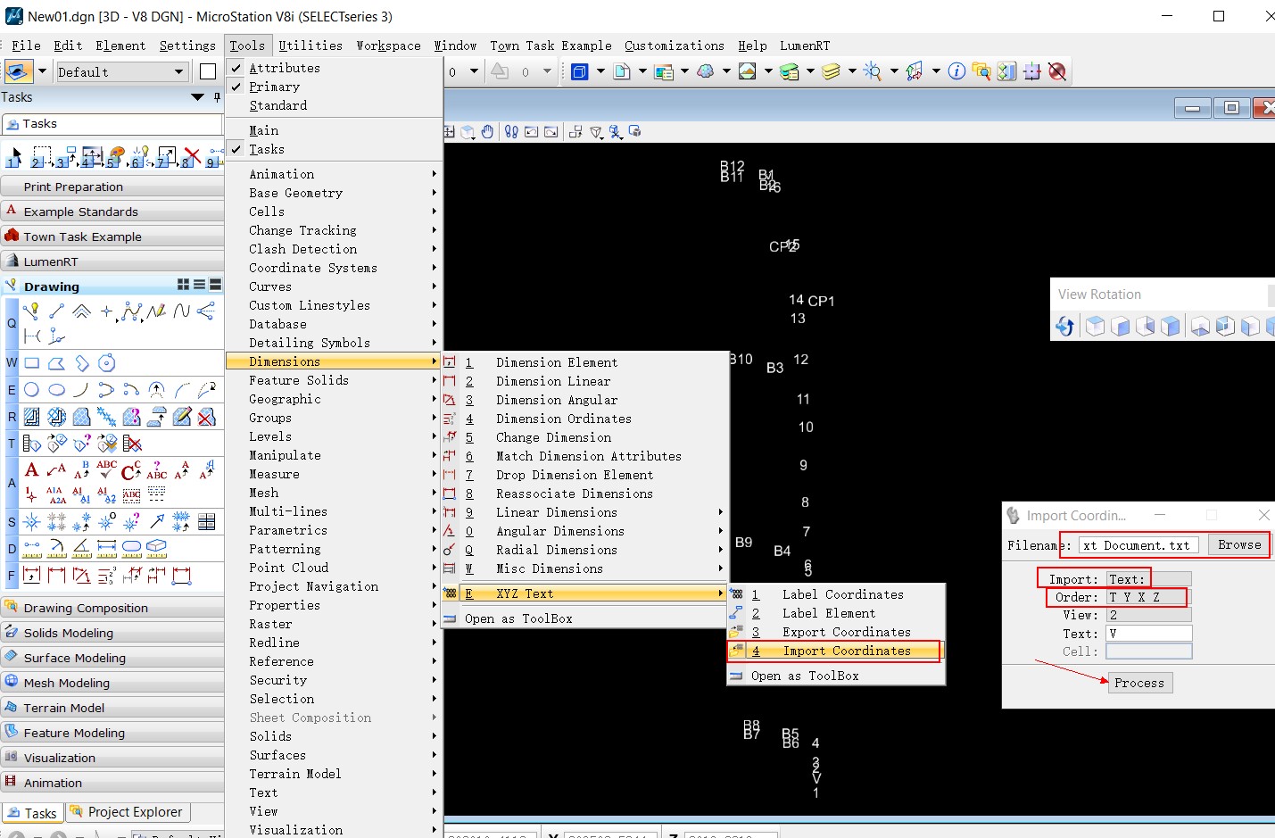Select the Place Circle tool in row E

click(32, 390)
